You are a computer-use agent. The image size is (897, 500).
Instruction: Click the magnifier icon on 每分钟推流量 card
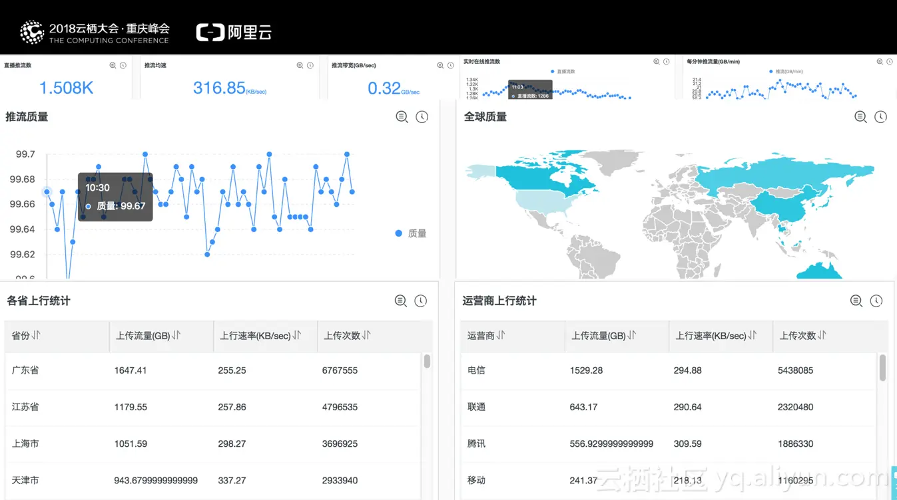pyautogui.click(x=880, y=61)
